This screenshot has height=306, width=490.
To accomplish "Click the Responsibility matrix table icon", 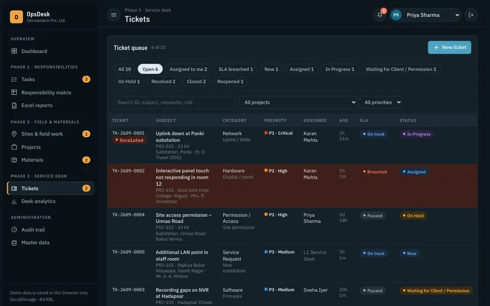I will click(x=14, y=92).
